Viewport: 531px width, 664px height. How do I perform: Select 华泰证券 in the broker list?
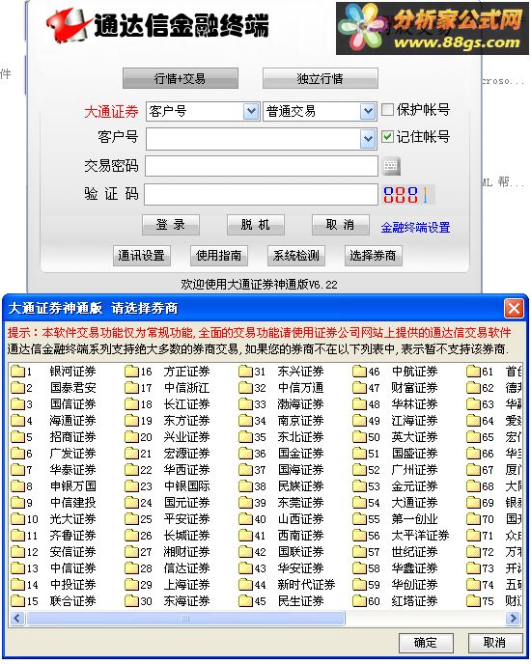coord(72,470)
